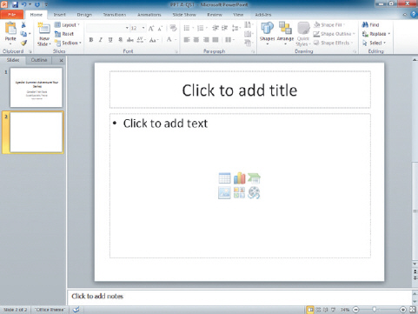Open the Layout dropdown
418x314 pixels.
pos(67,25)
